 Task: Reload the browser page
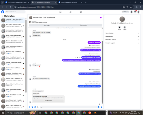click(11, 7)
